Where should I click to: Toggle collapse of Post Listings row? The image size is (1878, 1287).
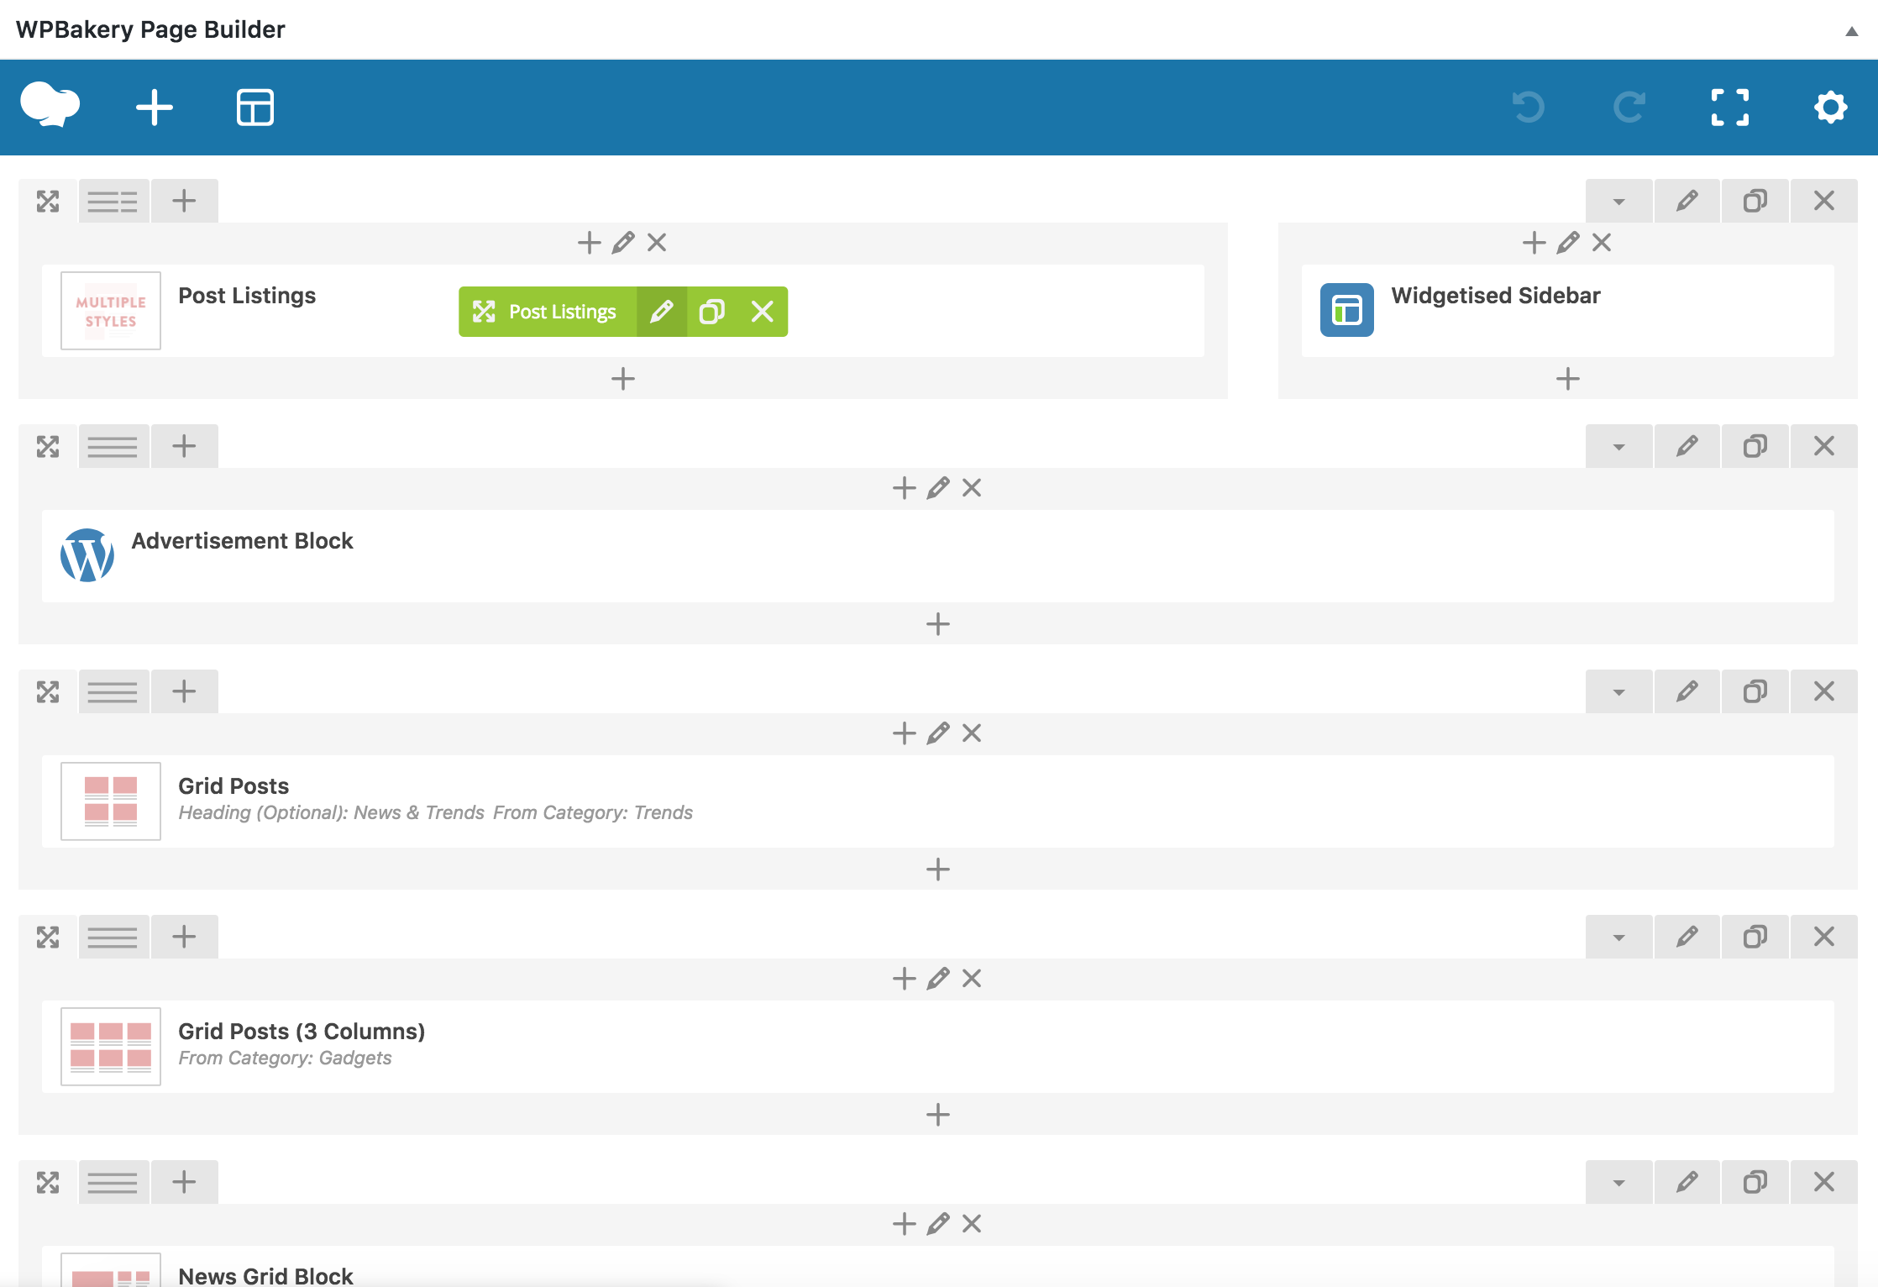(x=1618, y=201)
